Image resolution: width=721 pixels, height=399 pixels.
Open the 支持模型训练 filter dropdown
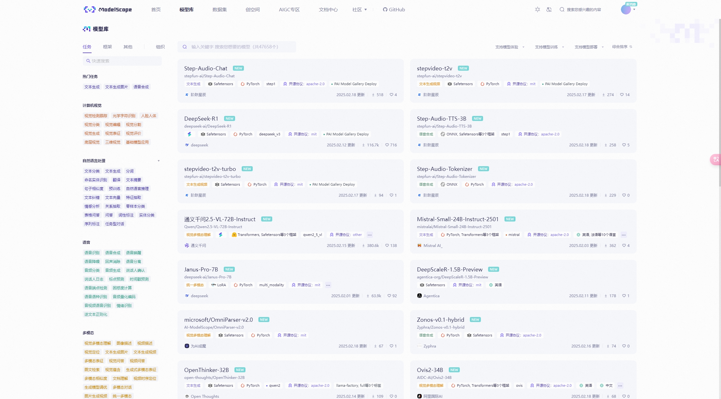click(549, 47)
